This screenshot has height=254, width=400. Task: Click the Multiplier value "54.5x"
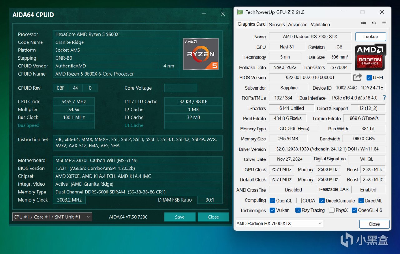pyautogui.click(x=74, y=110)
